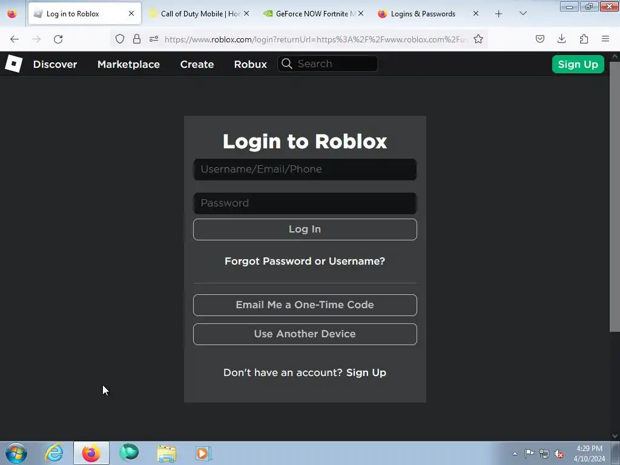Click the Firefox taskbar icon
The width and height of the screenshot is (620, 465).
pos(91,453)
